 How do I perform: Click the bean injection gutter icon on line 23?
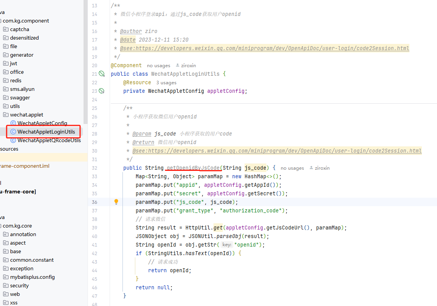tap(102, 91)
